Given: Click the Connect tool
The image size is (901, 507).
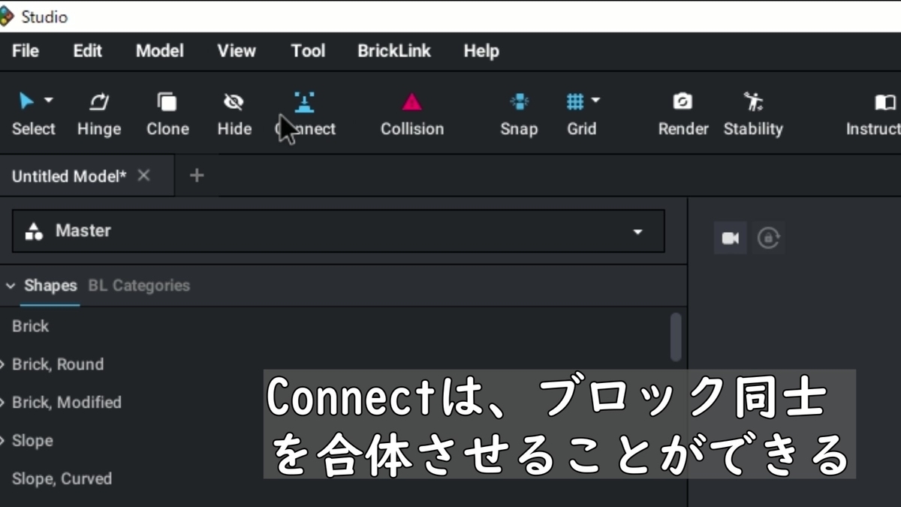Looking at the screenshot, I should [x=305, y=114].
